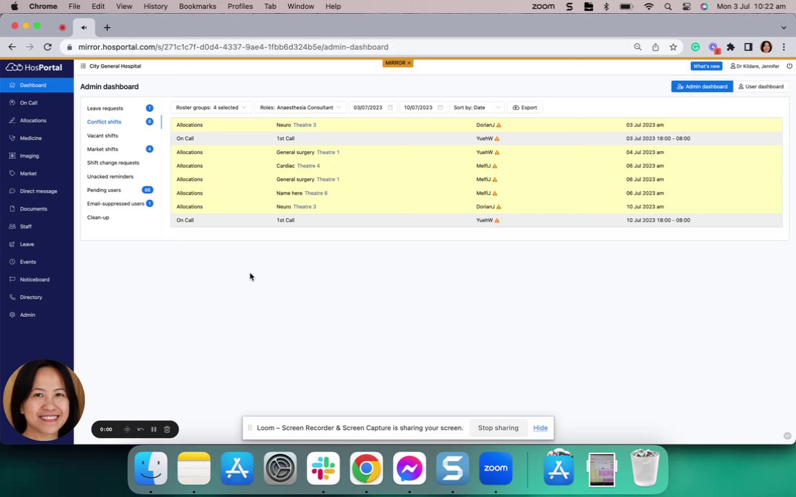Click warning icon next to DorianJ 03 Jul

[x=498, y=125]
